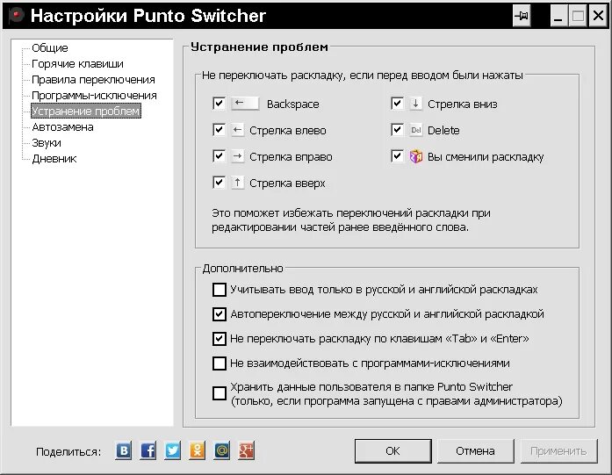
Task: Enable Учитывать ввод только в русской и английской
Action: click(x=220, y=290)
